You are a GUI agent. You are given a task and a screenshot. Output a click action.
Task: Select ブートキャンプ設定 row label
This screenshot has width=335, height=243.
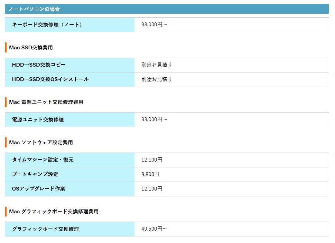pyautogui.click(x=35, y=174)
